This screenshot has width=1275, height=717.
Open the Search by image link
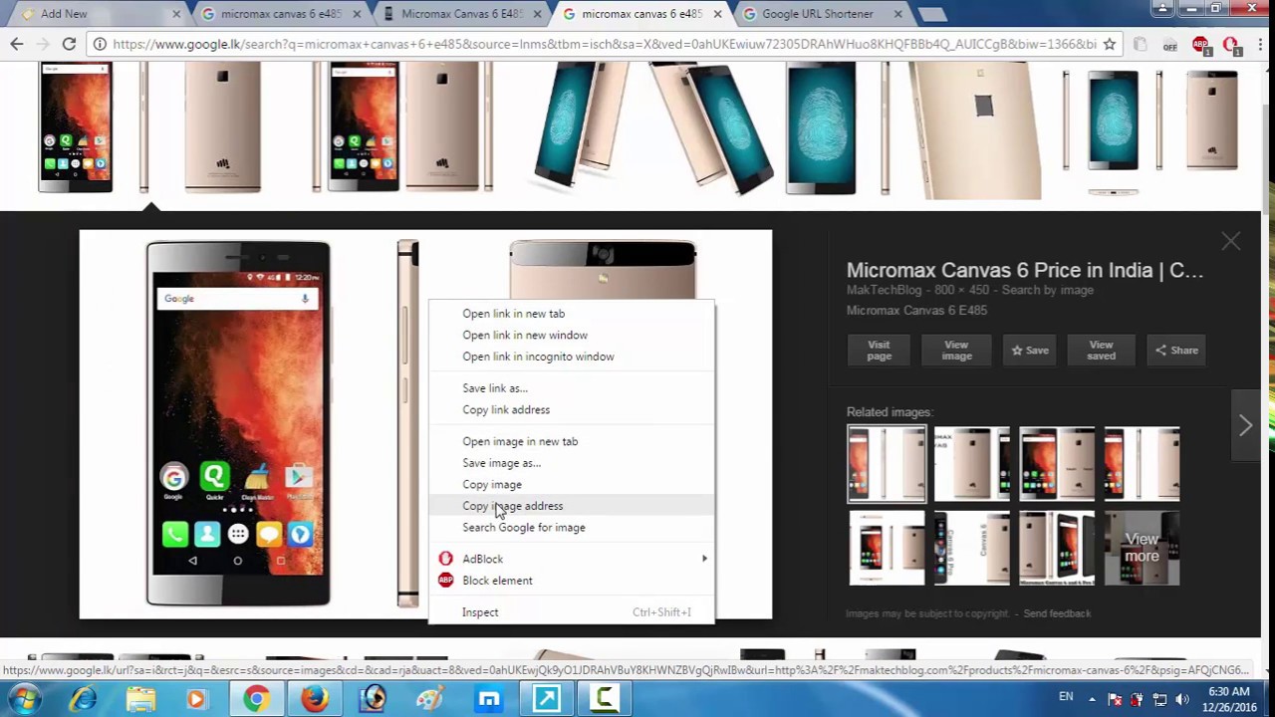pyautogui.click(x=1048, y=290)
